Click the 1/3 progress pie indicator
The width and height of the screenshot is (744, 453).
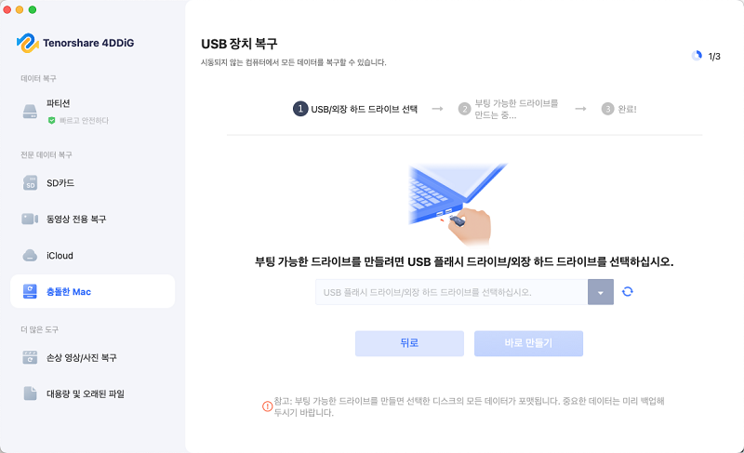point(697,56)
